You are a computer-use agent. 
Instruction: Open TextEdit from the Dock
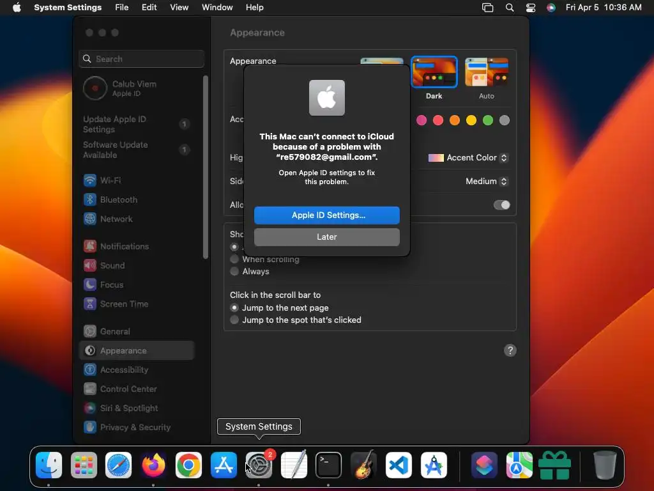pos(294,465)
